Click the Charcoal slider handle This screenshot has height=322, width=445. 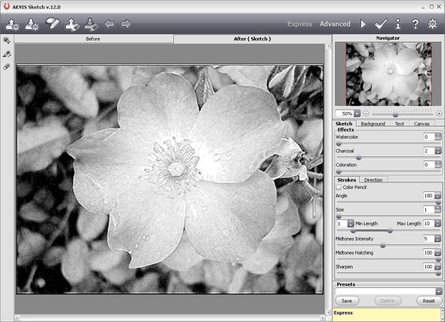[x=358, y=158]
